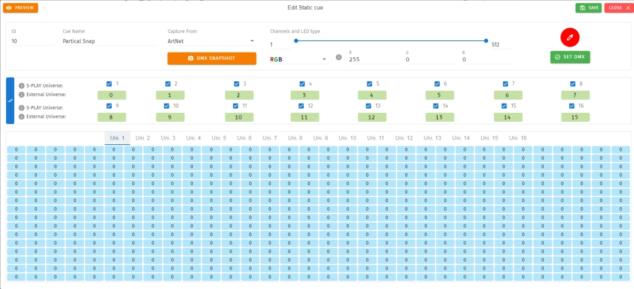Switch to the Uni. 1 tab
The image size is (634, 289).
[x=118, y=138]
